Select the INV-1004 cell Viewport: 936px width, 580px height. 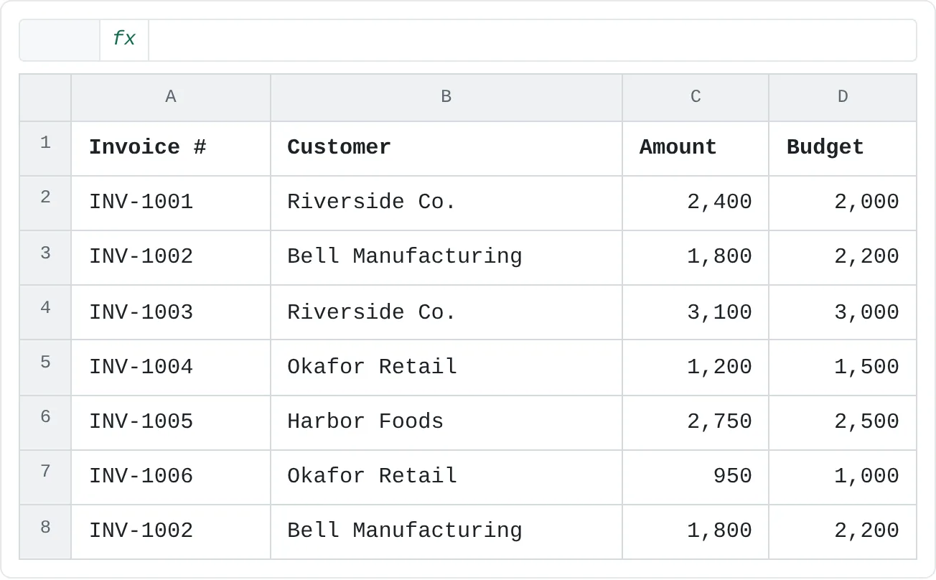(x=171, y=368)
